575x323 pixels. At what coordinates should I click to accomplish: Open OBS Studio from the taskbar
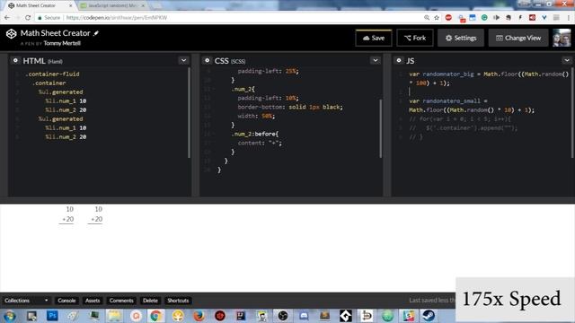283,315
